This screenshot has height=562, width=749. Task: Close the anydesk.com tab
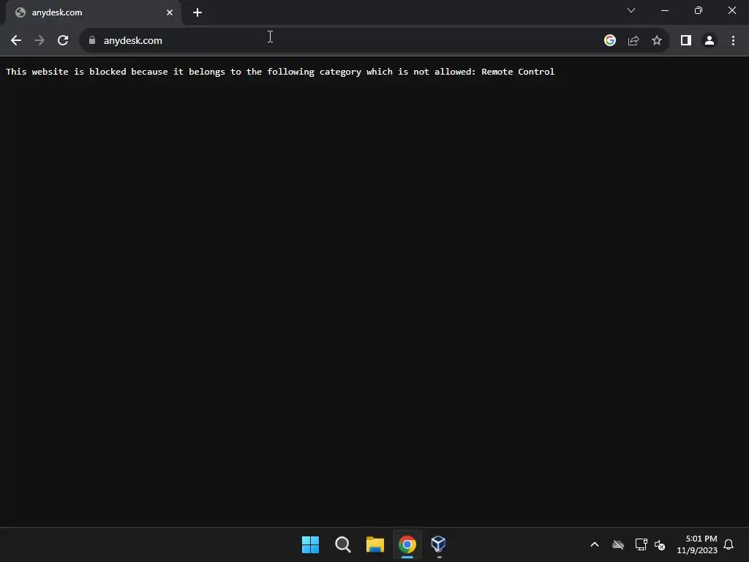point(170,12)
